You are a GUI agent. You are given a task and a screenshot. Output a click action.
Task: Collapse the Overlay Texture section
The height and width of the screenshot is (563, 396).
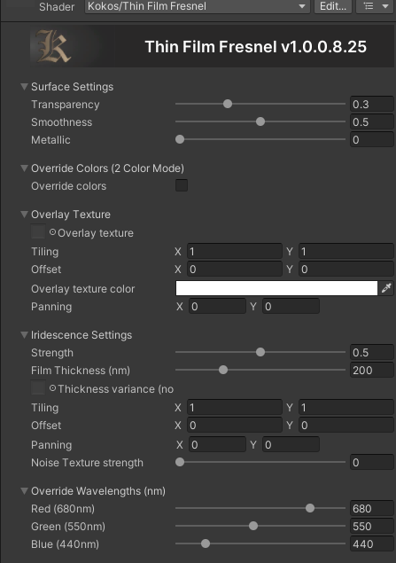[25, 215]
